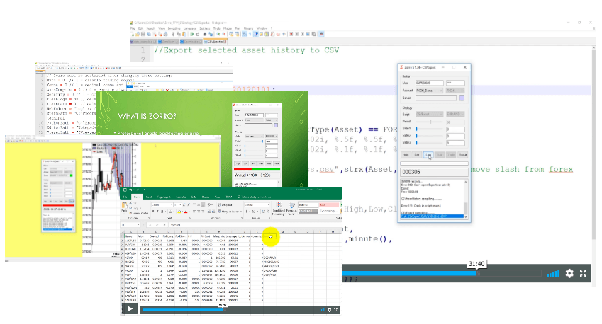Click the Undo icon in Notepad++ toolbar

click(191, 34)
